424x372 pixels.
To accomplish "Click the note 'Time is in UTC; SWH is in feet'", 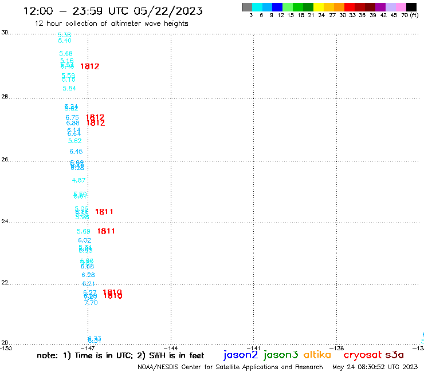I will click(x=120, y=355).
